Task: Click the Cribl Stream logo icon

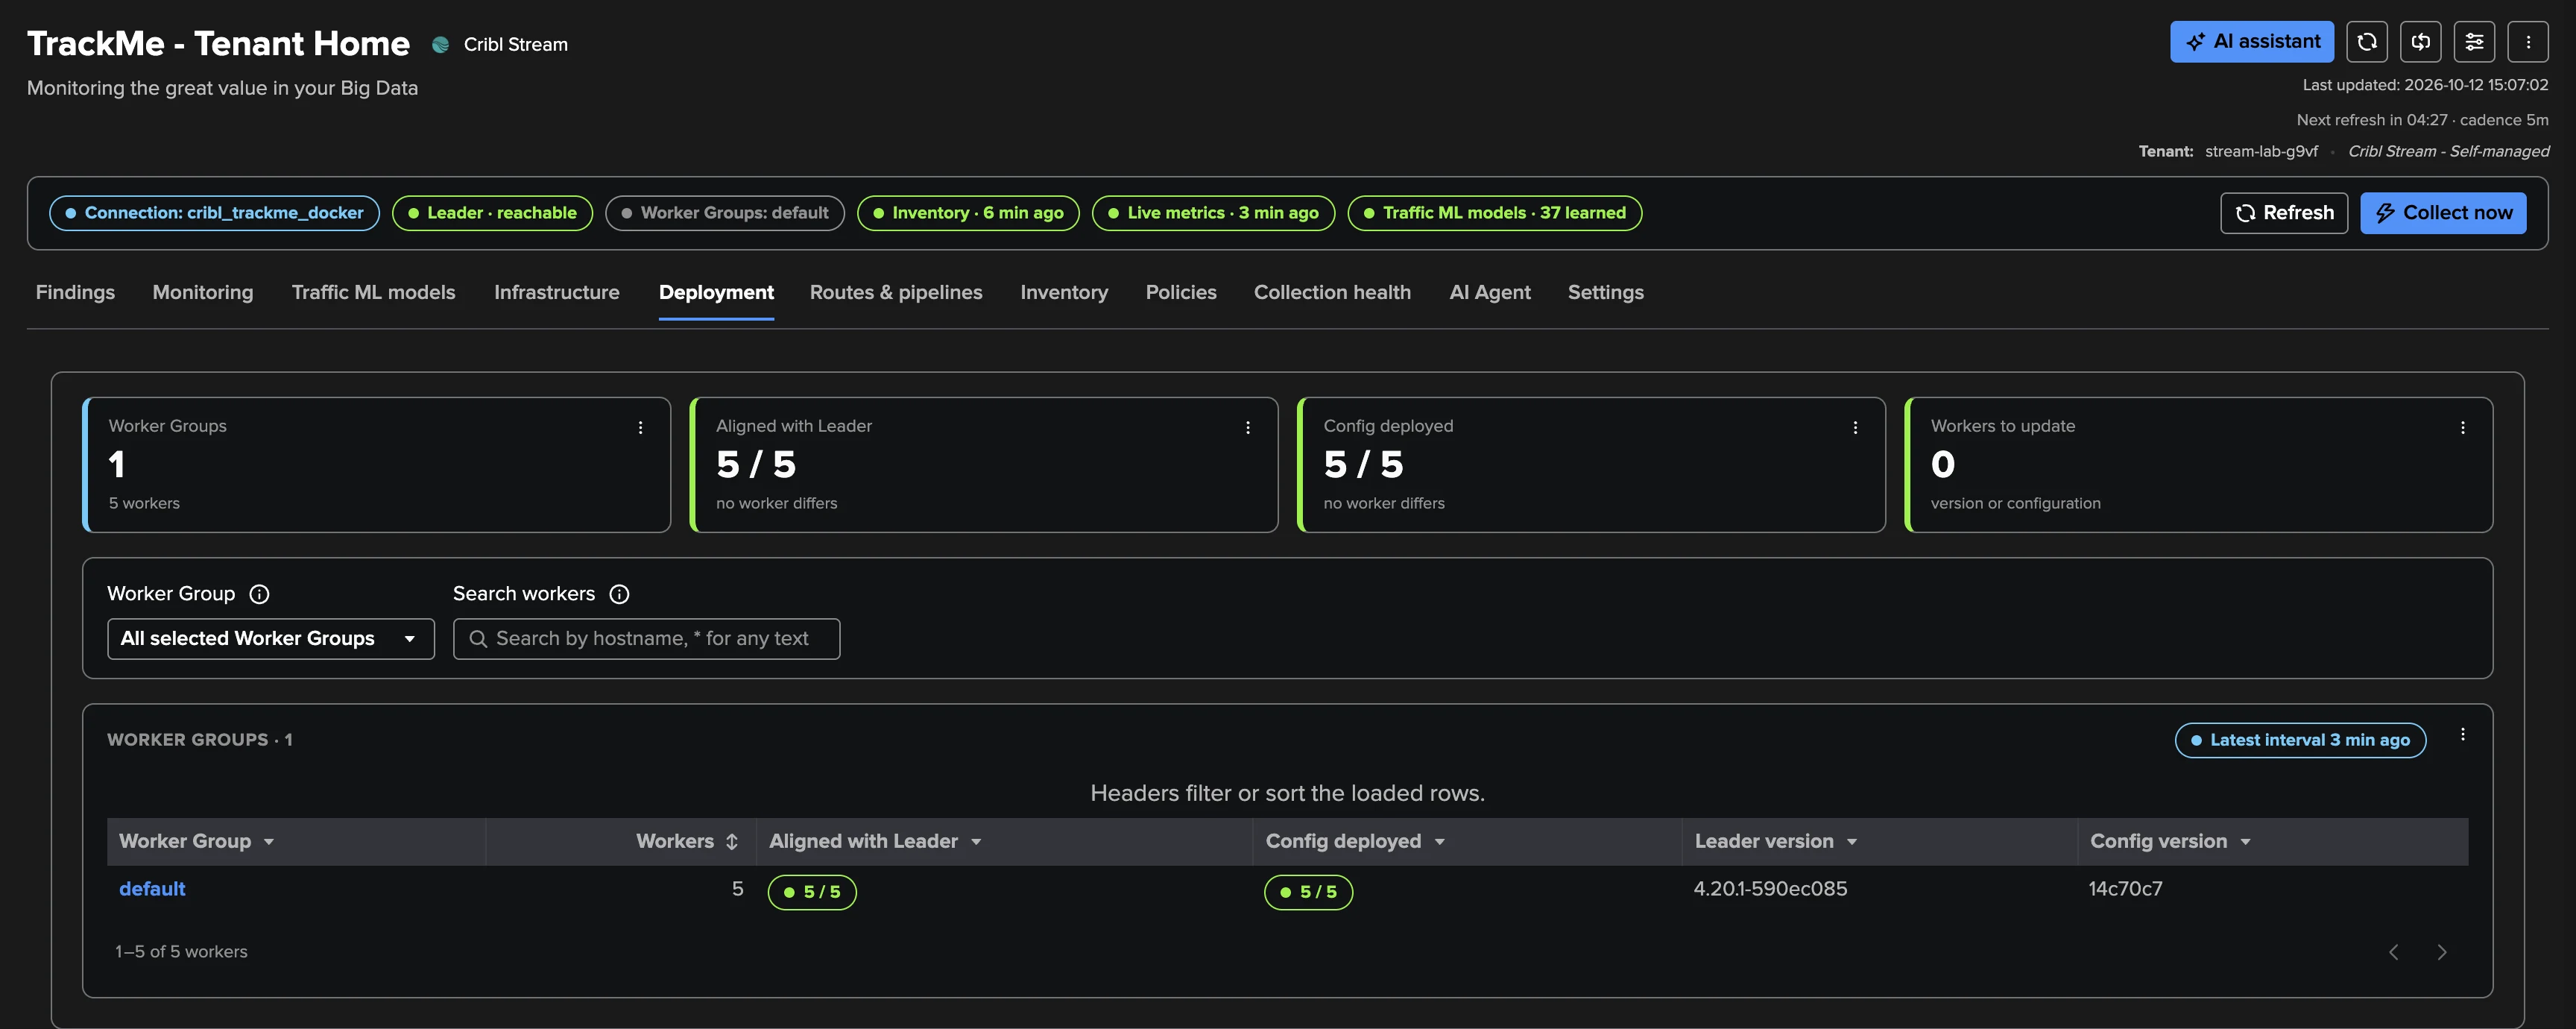Action: tap(440, 44)
